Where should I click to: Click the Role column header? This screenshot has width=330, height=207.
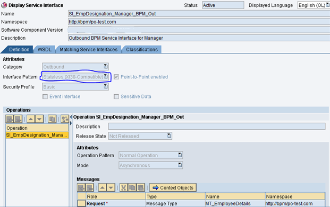[x=116, y=196]
